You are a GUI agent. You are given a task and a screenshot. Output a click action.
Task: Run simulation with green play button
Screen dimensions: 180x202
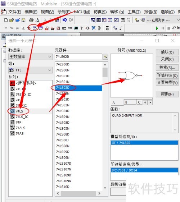pyautogui.click(x=157, y=28)
